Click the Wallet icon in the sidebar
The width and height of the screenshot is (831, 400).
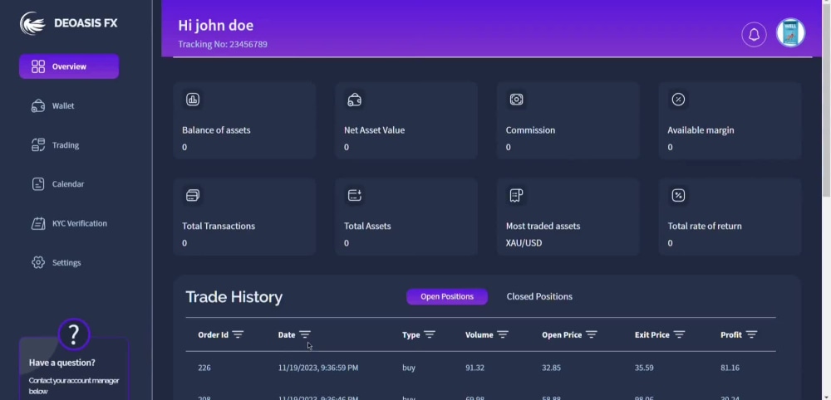click(38, 106)
